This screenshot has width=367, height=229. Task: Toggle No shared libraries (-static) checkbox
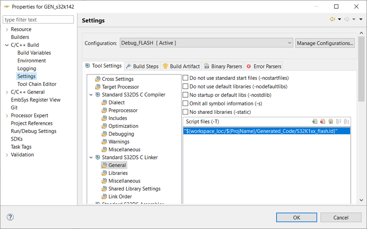(186, 112)
